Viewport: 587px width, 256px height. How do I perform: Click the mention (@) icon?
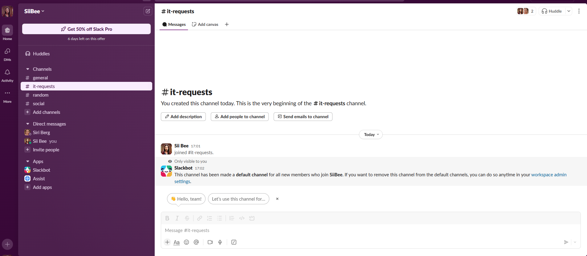click(x=196, y=242)
